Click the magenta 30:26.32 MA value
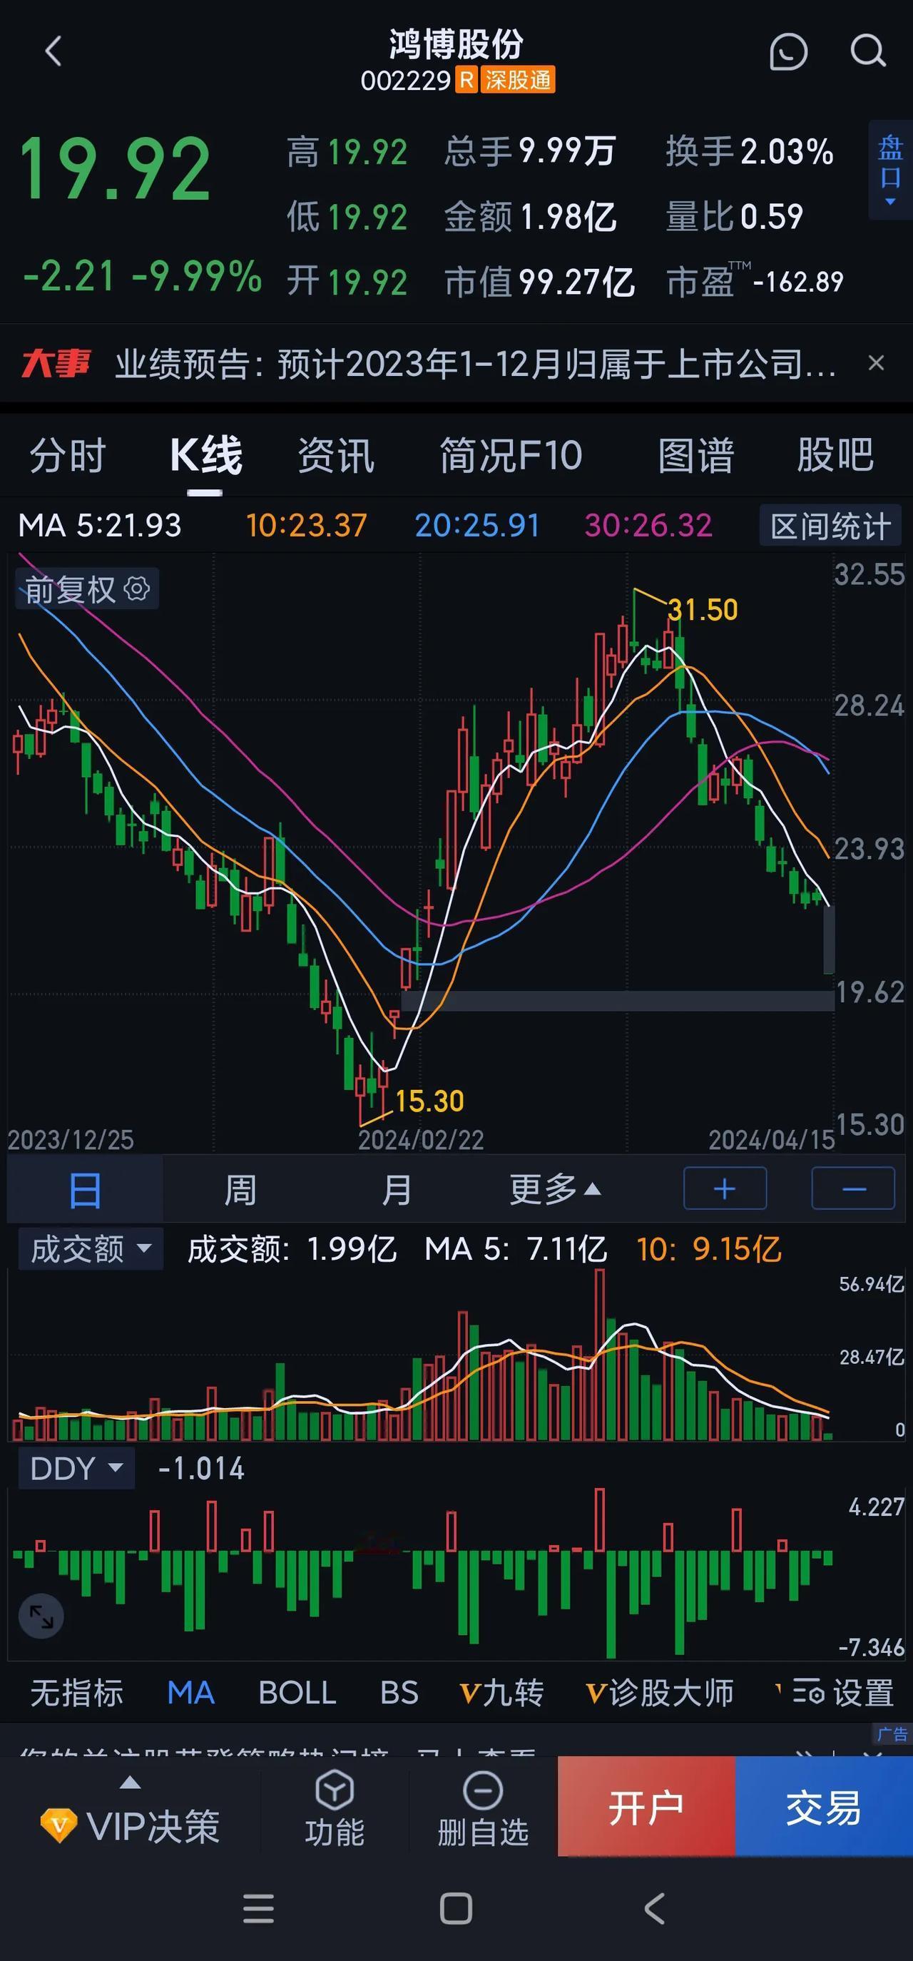This screenshot has height=1961, width=913. click(648, 525)
